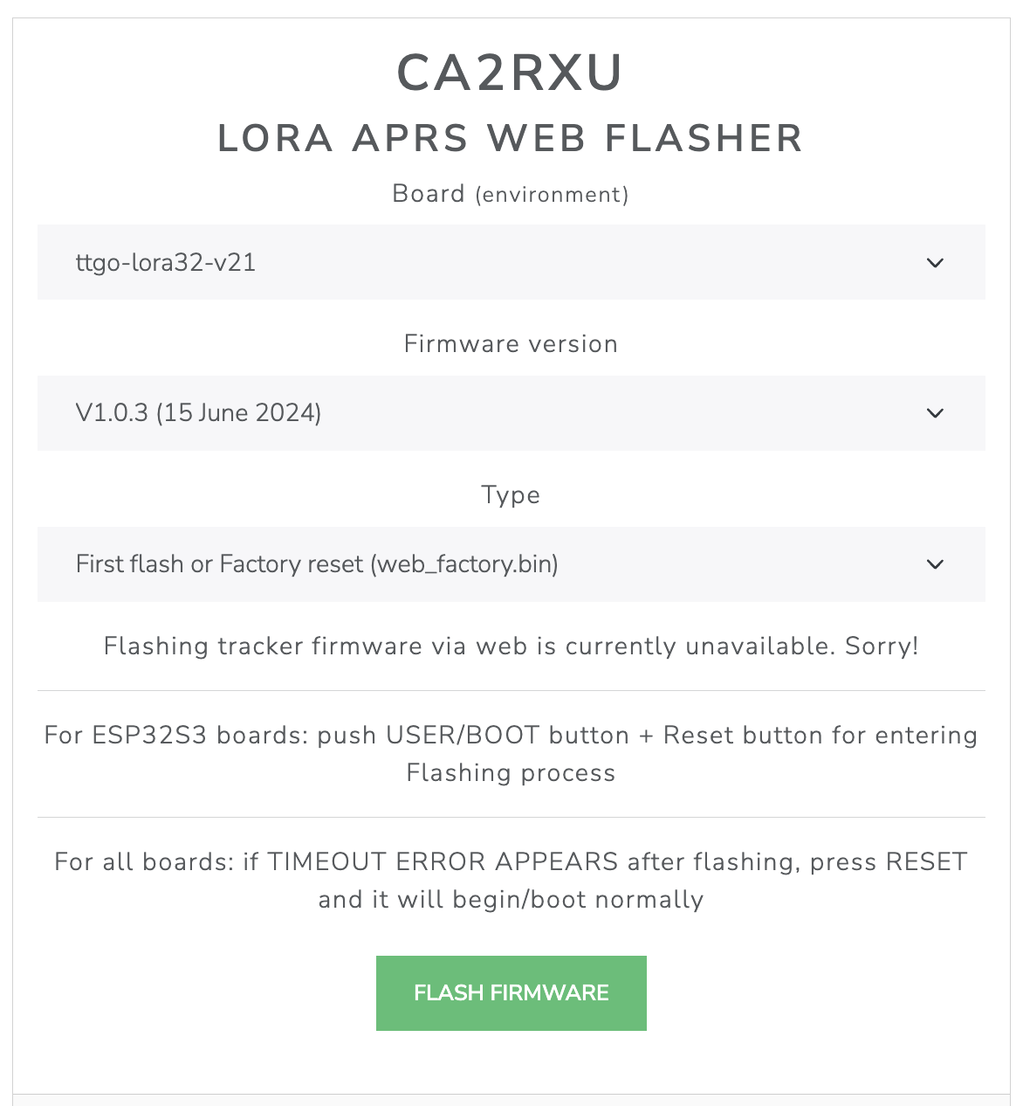
Task: Click the Flashing process text line
Action: [x=511, y=773]
